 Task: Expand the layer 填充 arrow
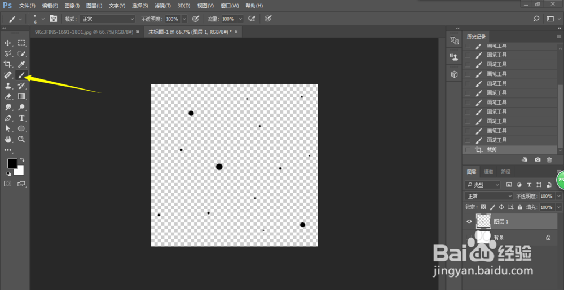(x=558, y=207)
